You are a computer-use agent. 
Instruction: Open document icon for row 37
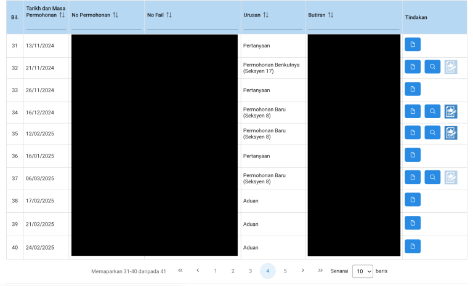(x=413, y=177)
